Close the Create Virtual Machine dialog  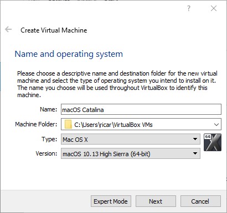pos(214,8)
